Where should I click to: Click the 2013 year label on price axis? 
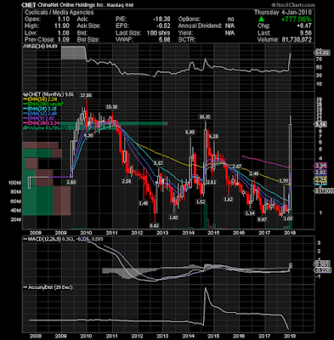[x=162, y=233]
